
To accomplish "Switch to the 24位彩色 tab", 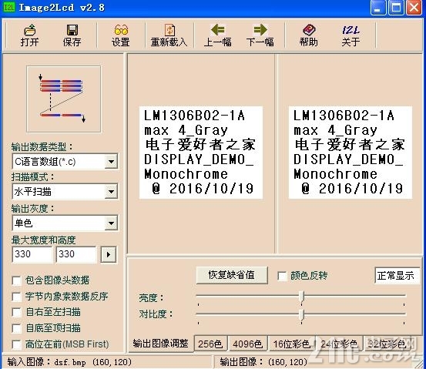I will [x=339, y=344].
